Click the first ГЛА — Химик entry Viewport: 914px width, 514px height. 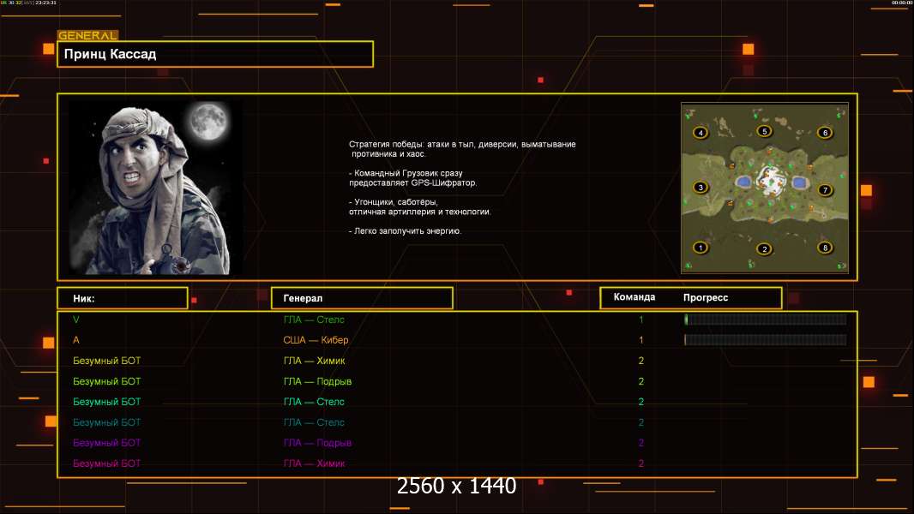314,361
